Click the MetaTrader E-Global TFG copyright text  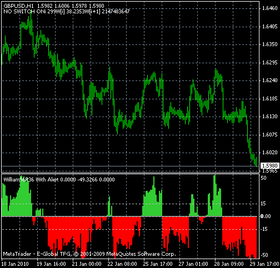point(89,254)
